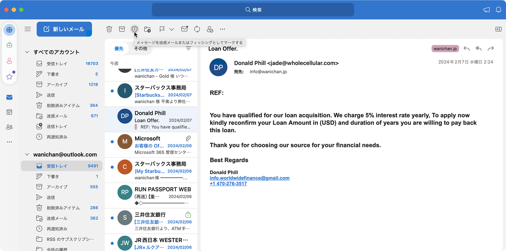Click the +1 470-276-3517 phone link
The height and width of the screenshot is (251, 506).
(228, 184)
